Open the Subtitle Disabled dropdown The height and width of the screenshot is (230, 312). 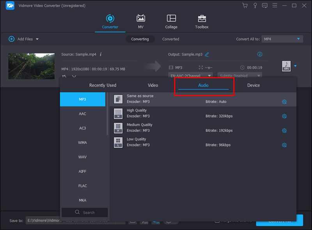coord(239,75)
